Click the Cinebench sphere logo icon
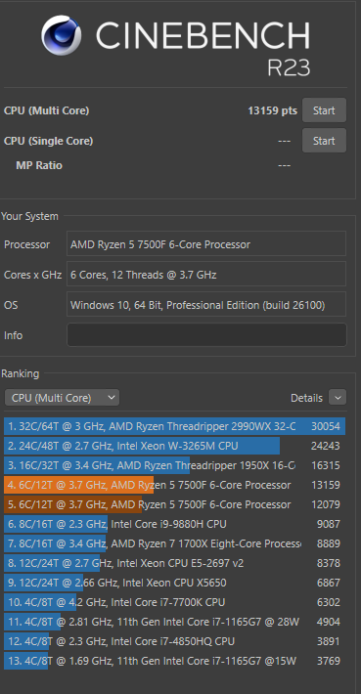This screenshot has height=694, width=361. pyautogui.click(x=62, y=35)
